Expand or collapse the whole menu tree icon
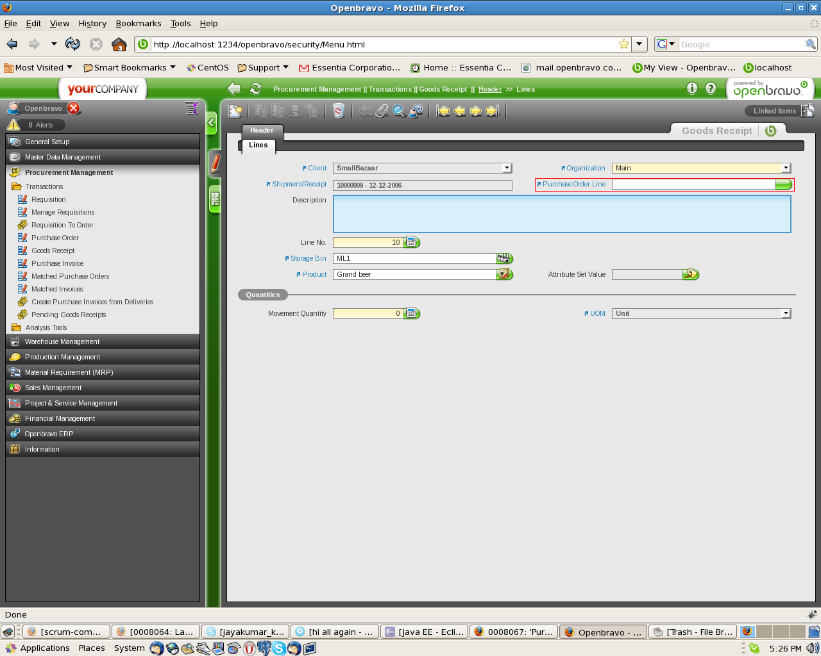The image size is (821, 656). (x=192, y=108)
